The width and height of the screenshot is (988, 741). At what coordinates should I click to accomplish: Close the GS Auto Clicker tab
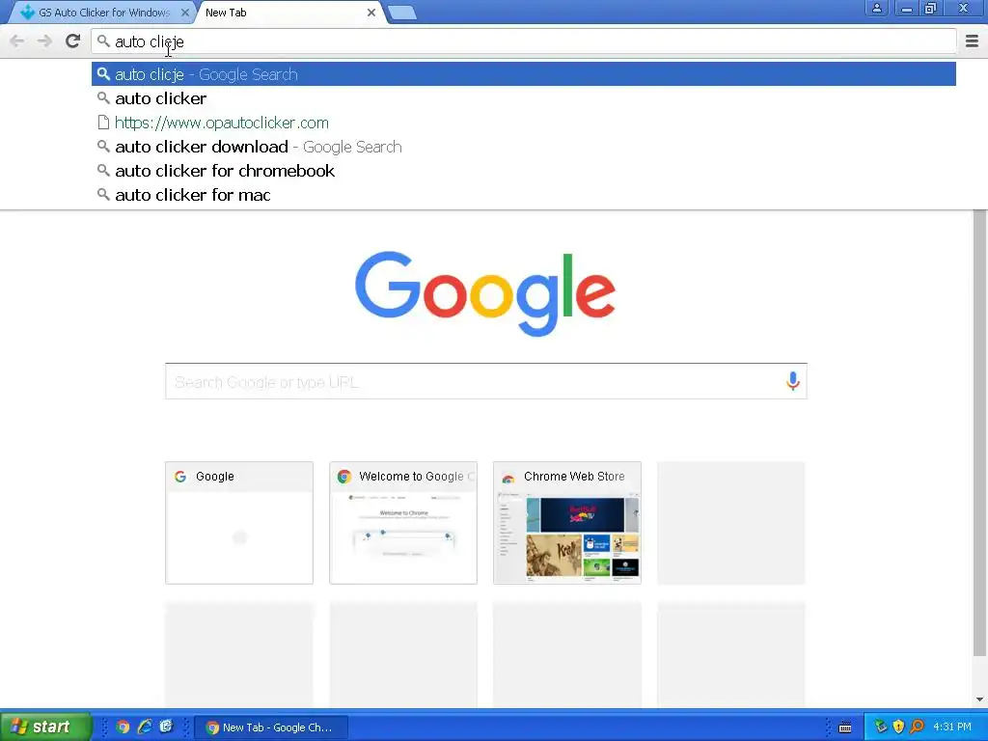[185, 13]
